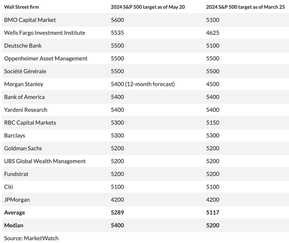Select Morgan Stanley's 12-month forecast cell
The image size is (289, 243).
tap(143, 84)
